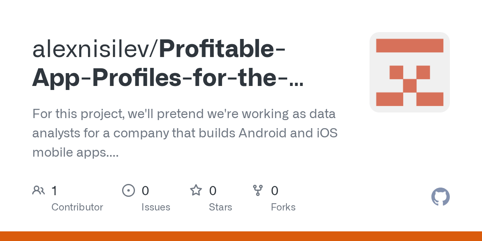Click the 0 count above Stars
The height and width of the screenshot is (241, 482).
(x=213, y=190)
